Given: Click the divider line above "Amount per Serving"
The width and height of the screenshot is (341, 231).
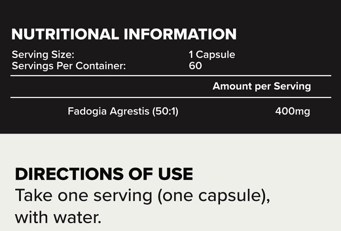Looking at the screenshot, I should pyautogui.click(x=170, y=76).
